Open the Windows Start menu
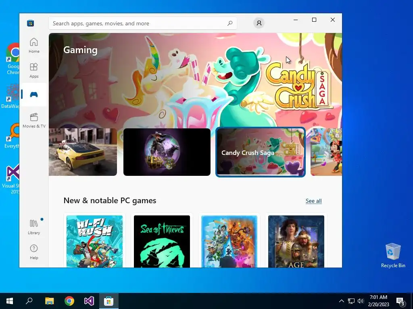 (x=10, y=301)
